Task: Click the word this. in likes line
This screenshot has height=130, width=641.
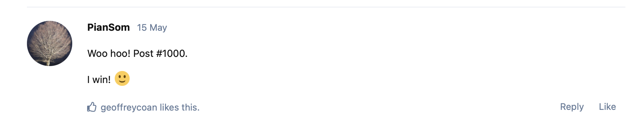Action: click(191, 107)
